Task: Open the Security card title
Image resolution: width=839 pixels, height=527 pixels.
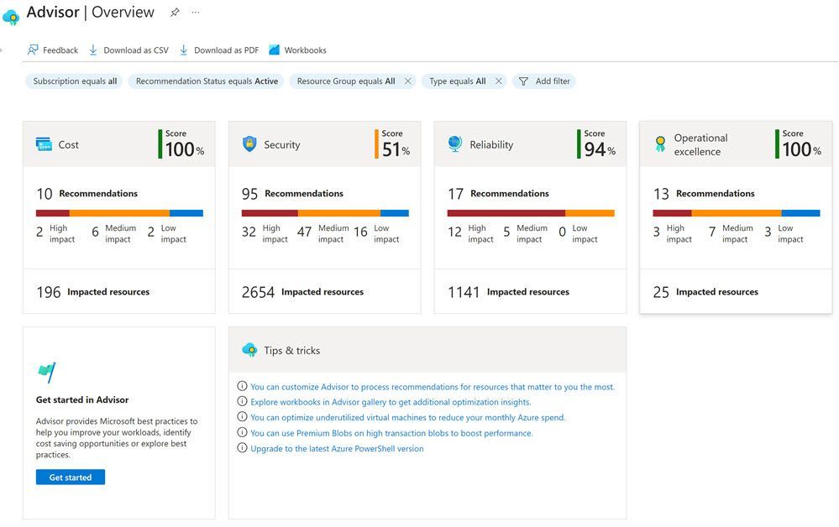Action: (282, 145)
